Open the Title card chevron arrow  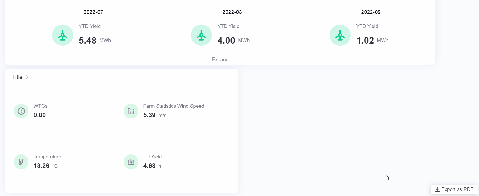[27, 77]
